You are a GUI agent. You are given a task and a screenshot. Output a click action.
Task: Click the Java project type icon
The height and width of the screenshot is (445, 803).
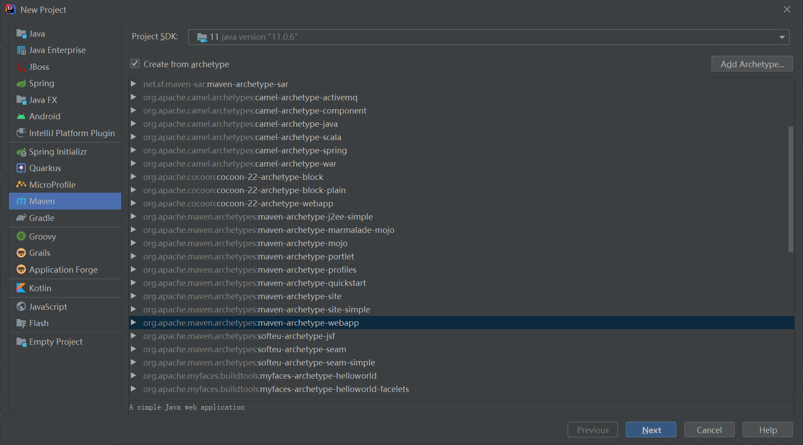21,34
